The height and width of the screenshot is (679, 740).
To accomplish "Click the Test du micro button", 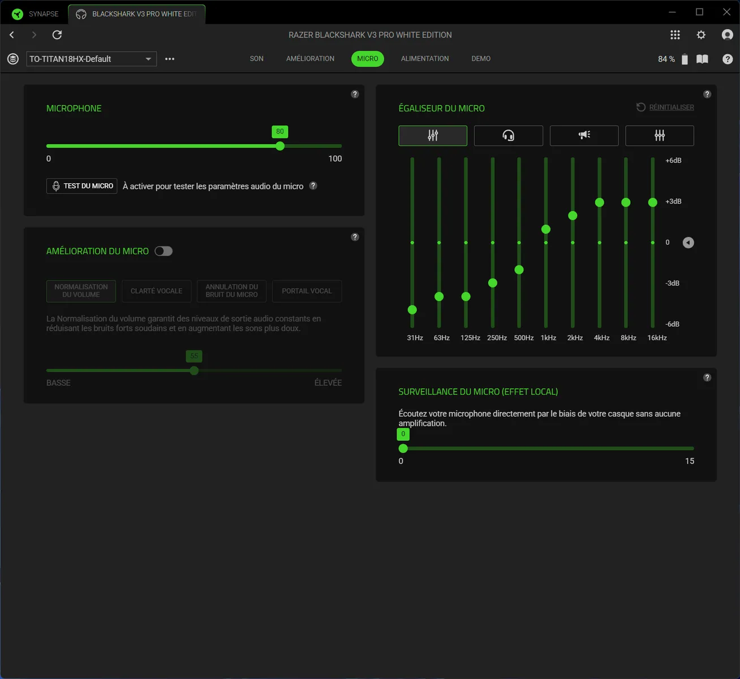I will click(x=82, y=186).
